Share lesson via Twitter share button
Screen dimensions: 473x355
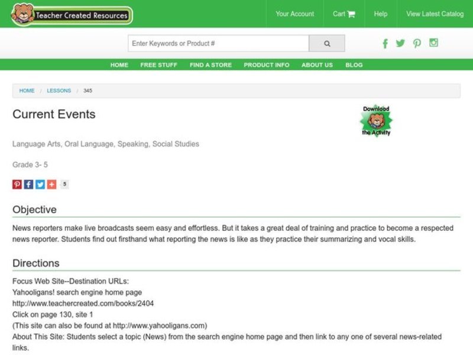40,184
